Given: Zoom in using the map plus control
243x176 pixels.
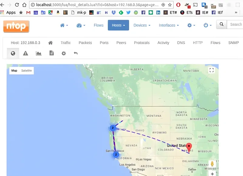Looking at the screenshot, I should pos(212,174).
